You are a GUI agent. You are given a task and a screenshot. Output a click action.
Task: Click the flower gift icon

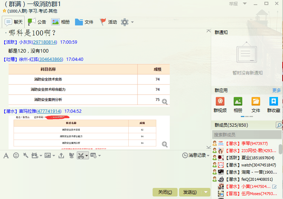pyautogui.click(x=72, y=155)
